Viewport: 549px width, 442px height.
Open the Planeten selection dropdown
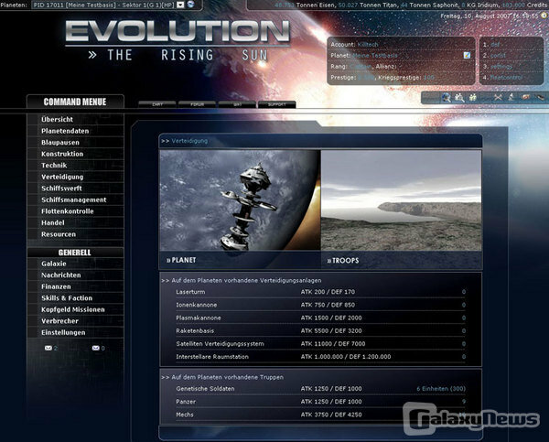[x=108, y=5]
